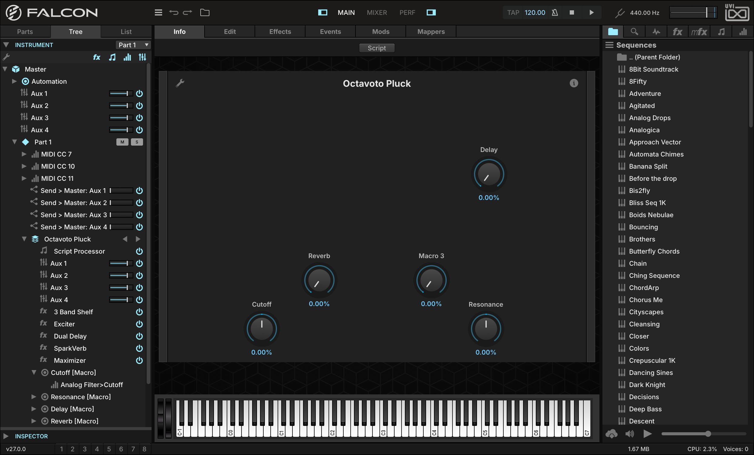Collapse the Part 1 tree node
Screen dimensions: 754x455
coord(14,142)
